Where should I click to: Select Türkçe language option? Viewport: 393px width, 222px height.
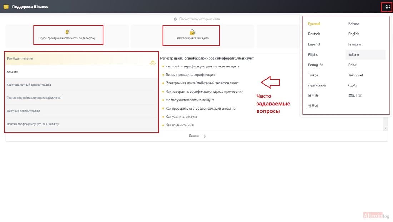313,75
